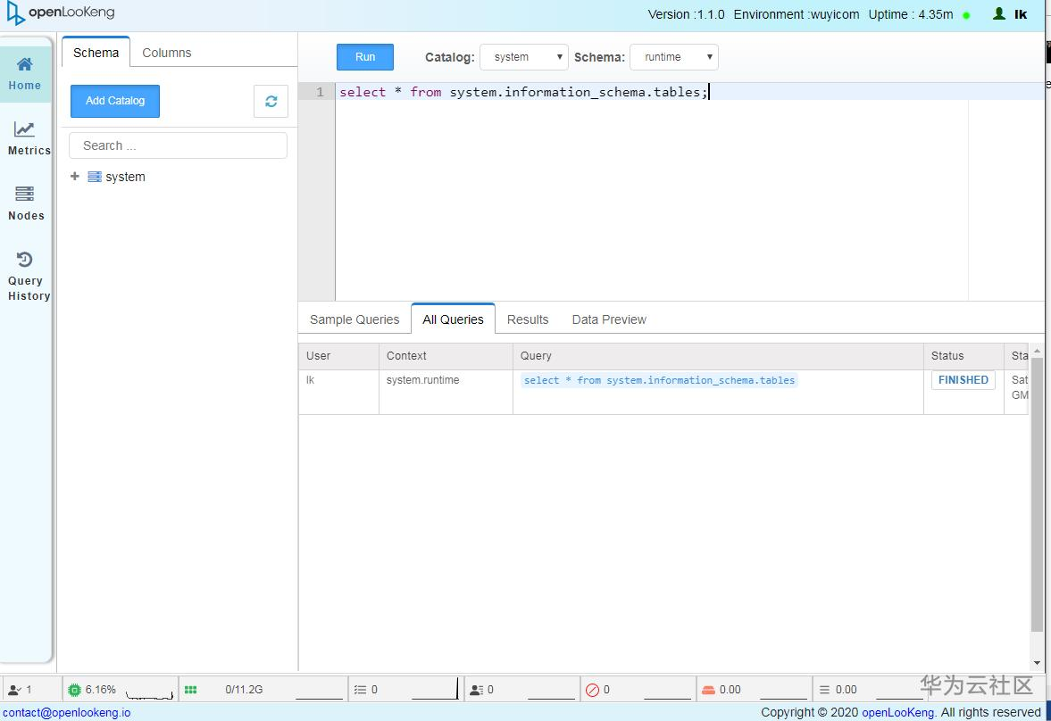This screenshot has width=1051, height=721.
Task: Refresh the catalog list
Action: coord(271,101)
